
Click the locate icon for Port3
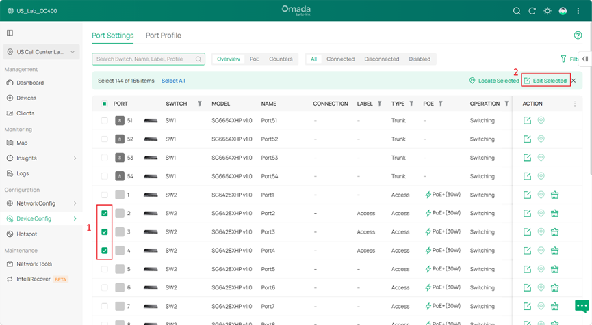tap(541, 232)
